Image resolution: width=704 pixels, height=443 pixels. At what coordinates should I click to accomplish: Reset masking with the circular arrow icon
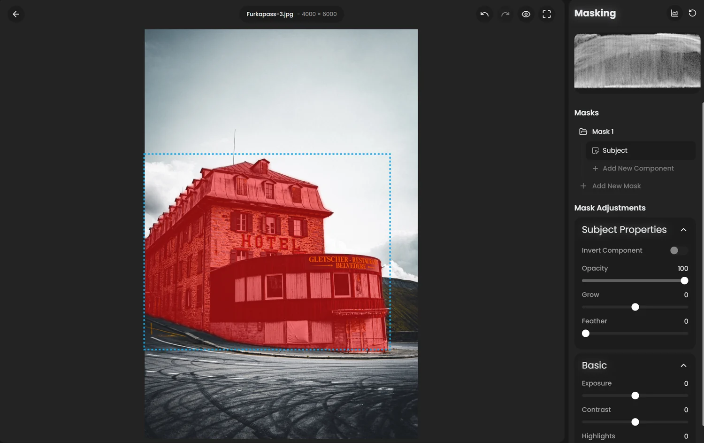click(x=692, y=13)
